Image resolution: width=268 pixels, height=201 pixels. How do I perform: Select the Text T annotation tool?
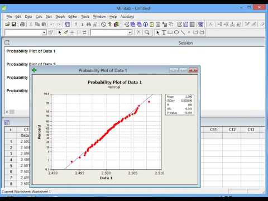pyautogui.click(x=164, y=32)
